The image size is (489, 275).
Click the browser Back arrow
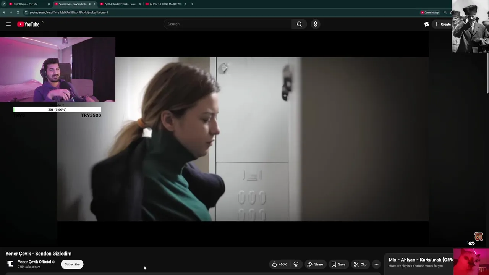[4, 13]
